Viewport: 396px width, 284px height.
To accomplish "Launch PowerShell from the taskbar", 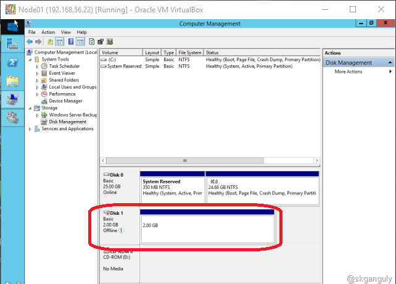I will click(12, 62).
